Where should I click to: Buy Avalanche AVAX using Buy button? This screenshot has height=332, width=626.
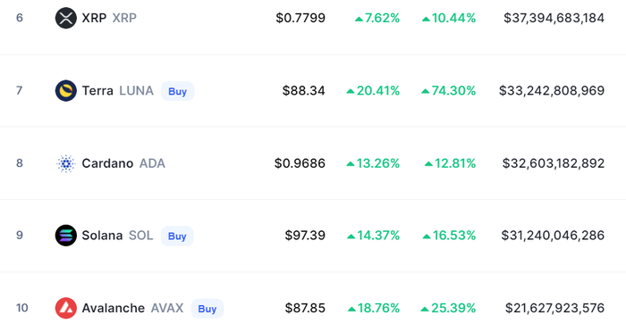pyautogui.click(x=207, y=309)
